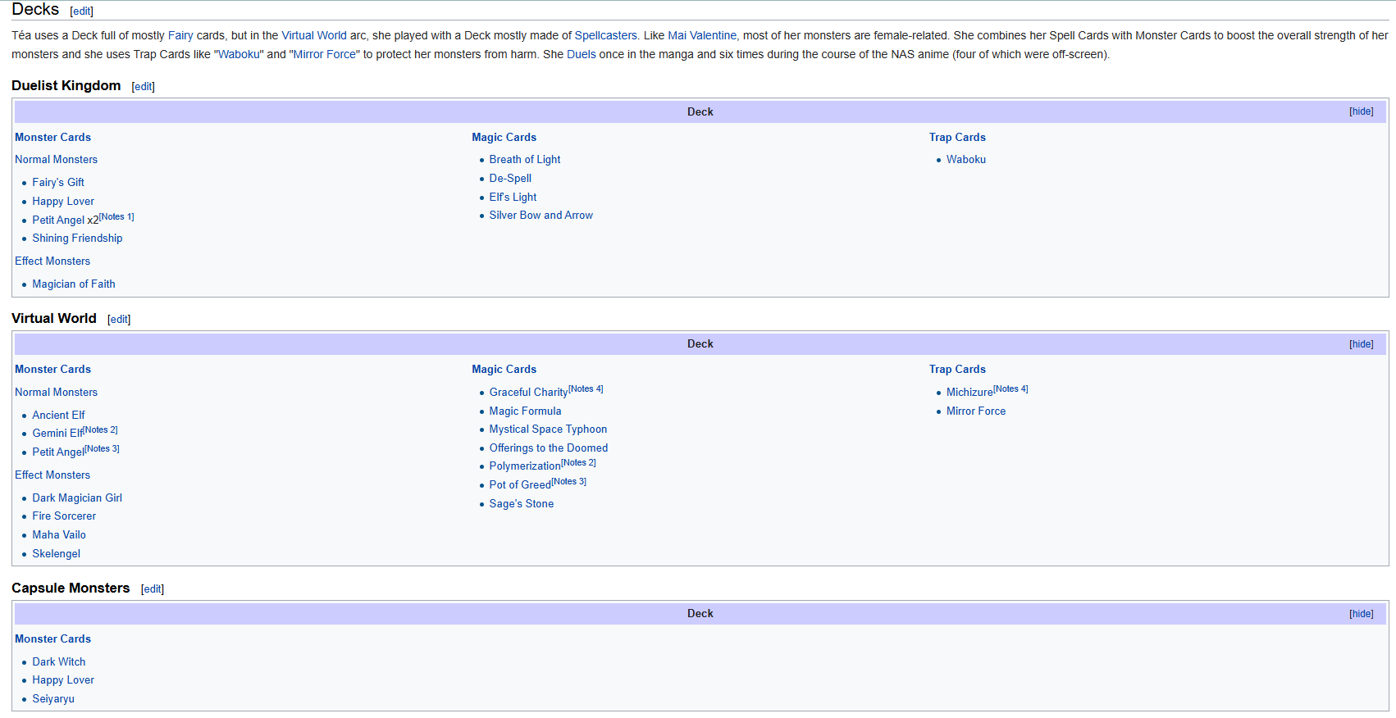Jump to Notes 3 beside Pot of Greed
Image resolution: width=1396 pixels, height=718 pixels.
[x=568, y=482]
